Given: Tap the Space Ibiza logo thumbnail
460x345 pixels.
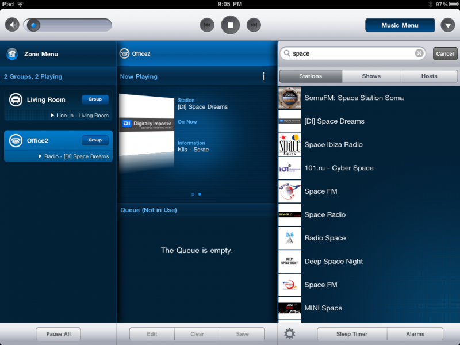Looking at the screenshot, I should (x=290, y=145).
